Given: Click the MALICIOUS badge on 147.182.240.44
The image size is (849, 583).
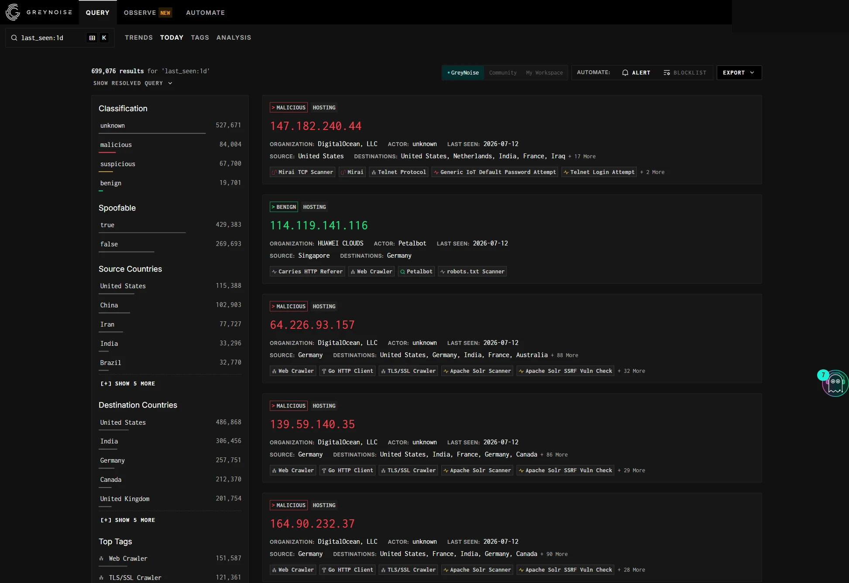Looking at the screenshot, I should point(289,108).
